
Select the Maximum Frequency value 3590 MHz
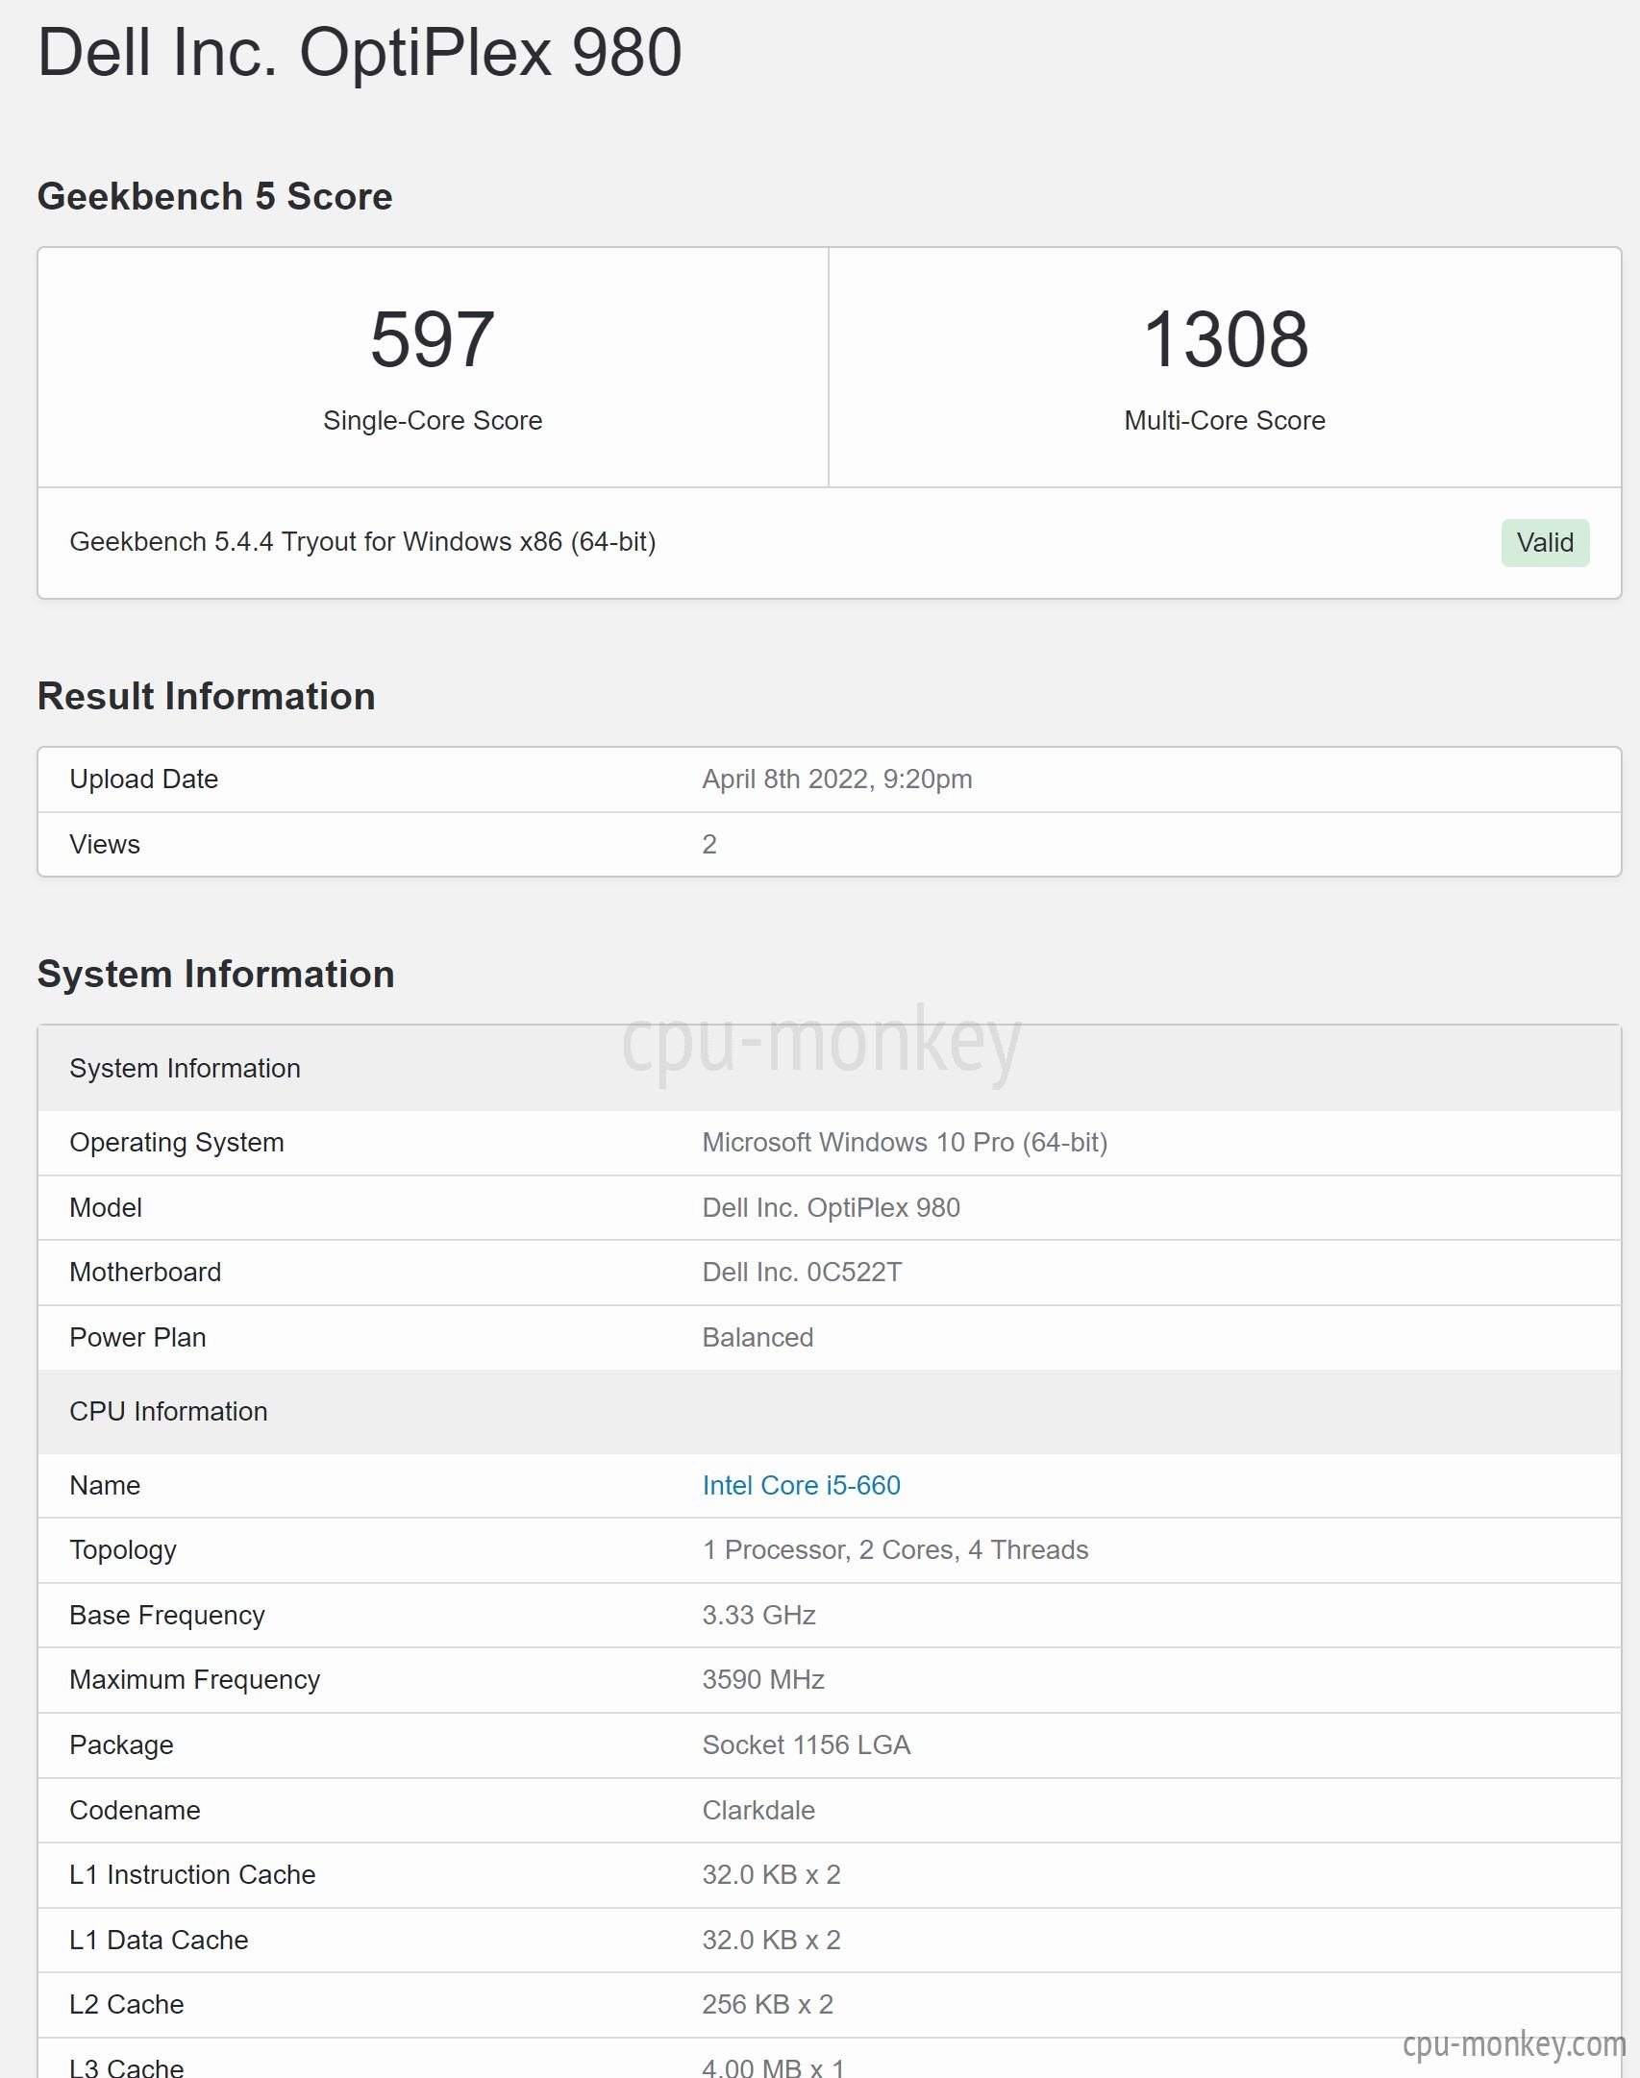[x=763, y=1679]
